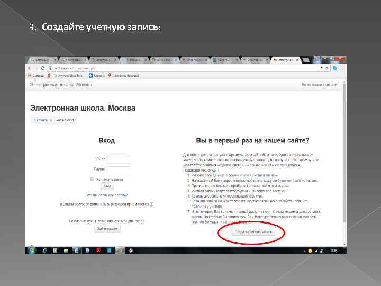Open the Windows Start menu

click(x=31, y=250)
